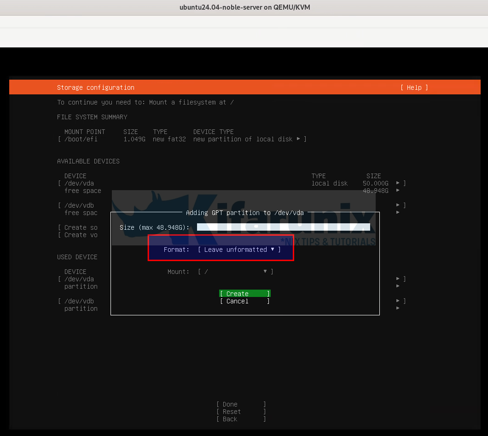Open the Help menu in the header
Image resolution: width=488 pixels, height=436 pixels.
(x=414, y=88)
